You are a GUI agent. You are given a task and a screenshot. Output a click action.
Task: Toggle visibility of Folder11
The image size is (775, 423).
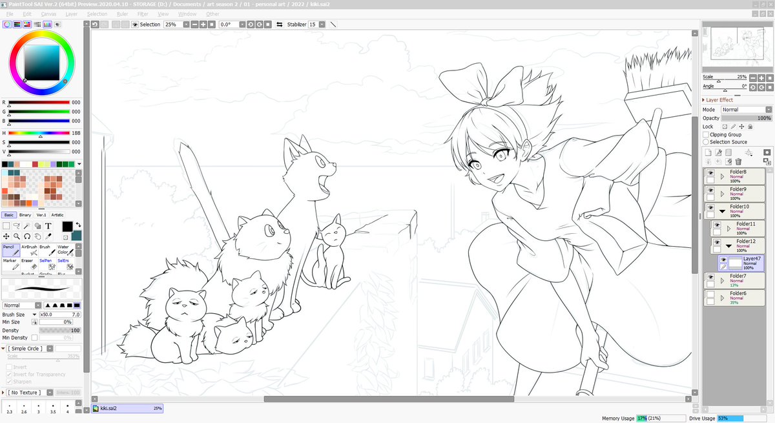[x=717, y=225]
